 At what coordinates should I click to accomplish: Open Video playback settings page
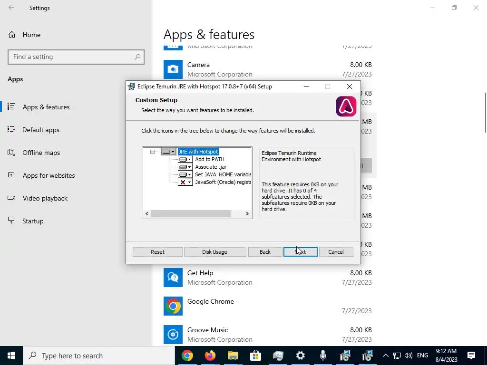tap(45, 198)
